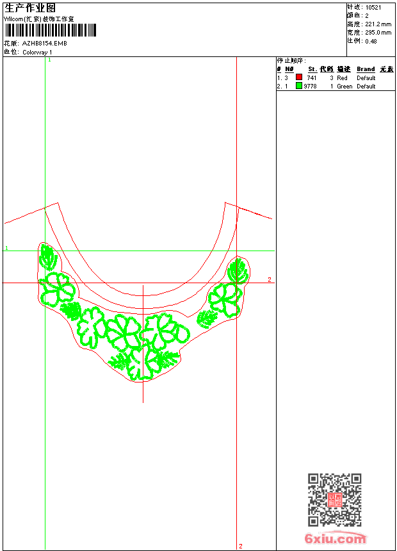
Task: Click the barcode under the worksheet title
Action: point(50,30)
